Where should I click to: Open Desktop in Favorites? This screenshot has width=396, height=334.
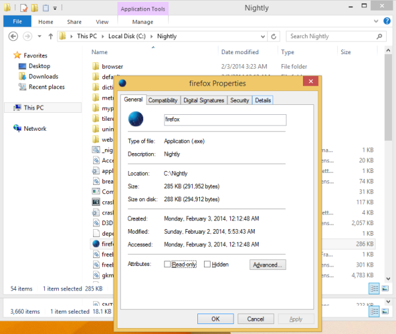tap(40, 66)
